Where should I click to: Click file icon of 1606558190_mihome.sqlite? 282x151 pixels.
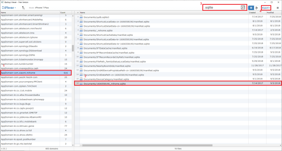click(81, 83)
